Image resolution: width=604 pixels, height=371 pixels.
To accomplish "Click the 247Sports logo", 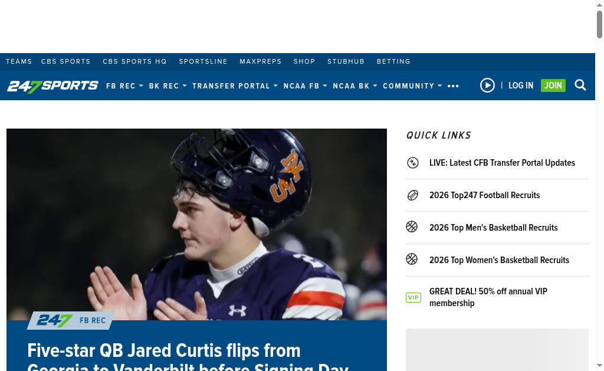I will pos(52,86).
